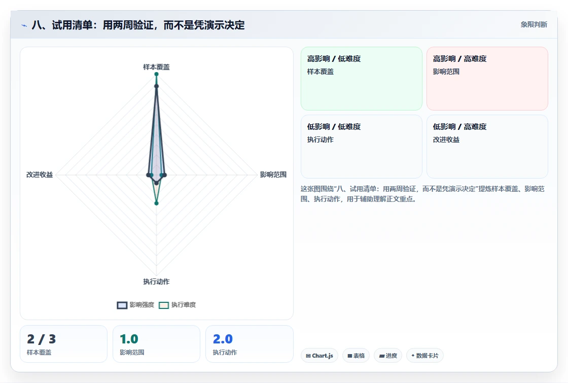Click the green 执行动作 data point on radar

157,203
